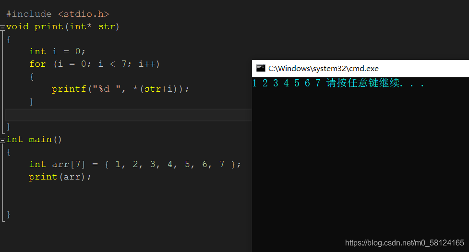469x252 pixels.
Task: Collapse the int main function fold marker
Action: point(2,140)
